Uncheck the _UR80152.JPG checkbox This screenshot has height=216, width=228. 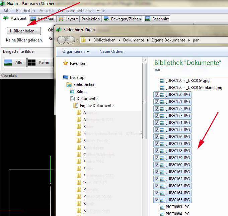[x=157, y=109]
